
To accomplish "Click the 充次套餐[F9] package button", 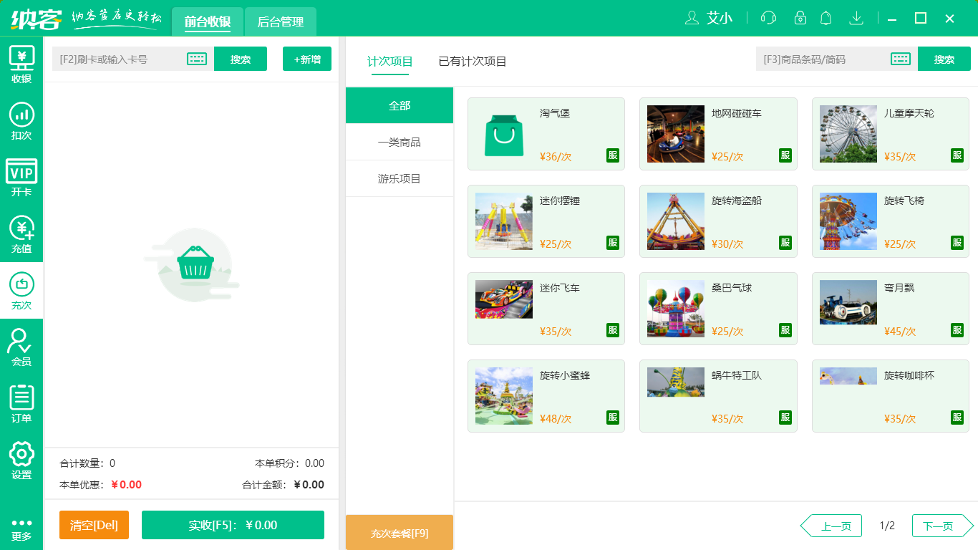I will pyautogui.click(x=399, y=532).
